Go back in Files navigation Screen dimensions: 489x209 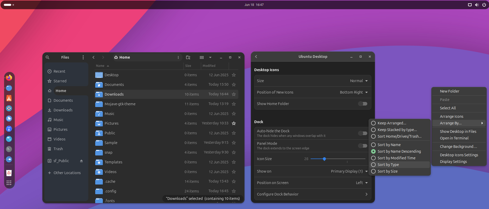[x=93, y=57]
